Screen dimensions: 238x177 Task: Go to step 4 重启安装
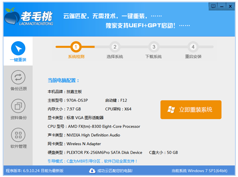(x=193, y=47)
